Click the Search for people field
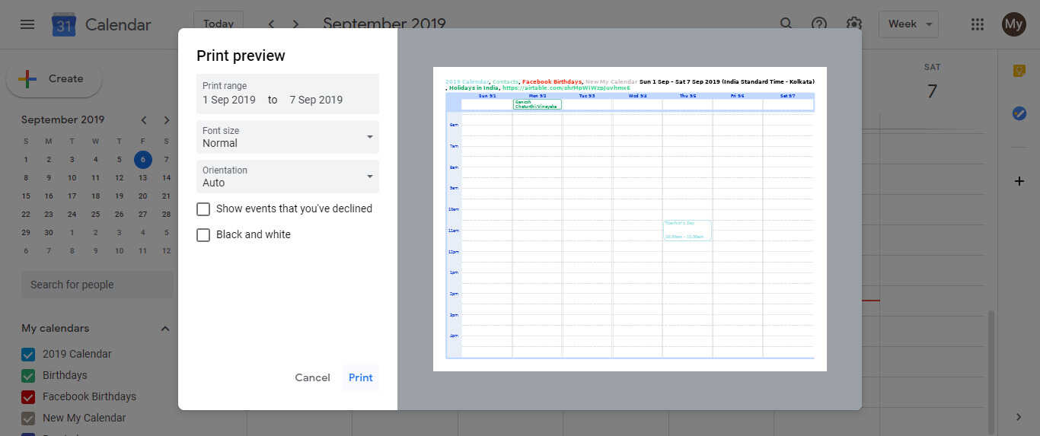This screenshot has width=1040, height=436. pyautogui.click(x=97, y=285)
